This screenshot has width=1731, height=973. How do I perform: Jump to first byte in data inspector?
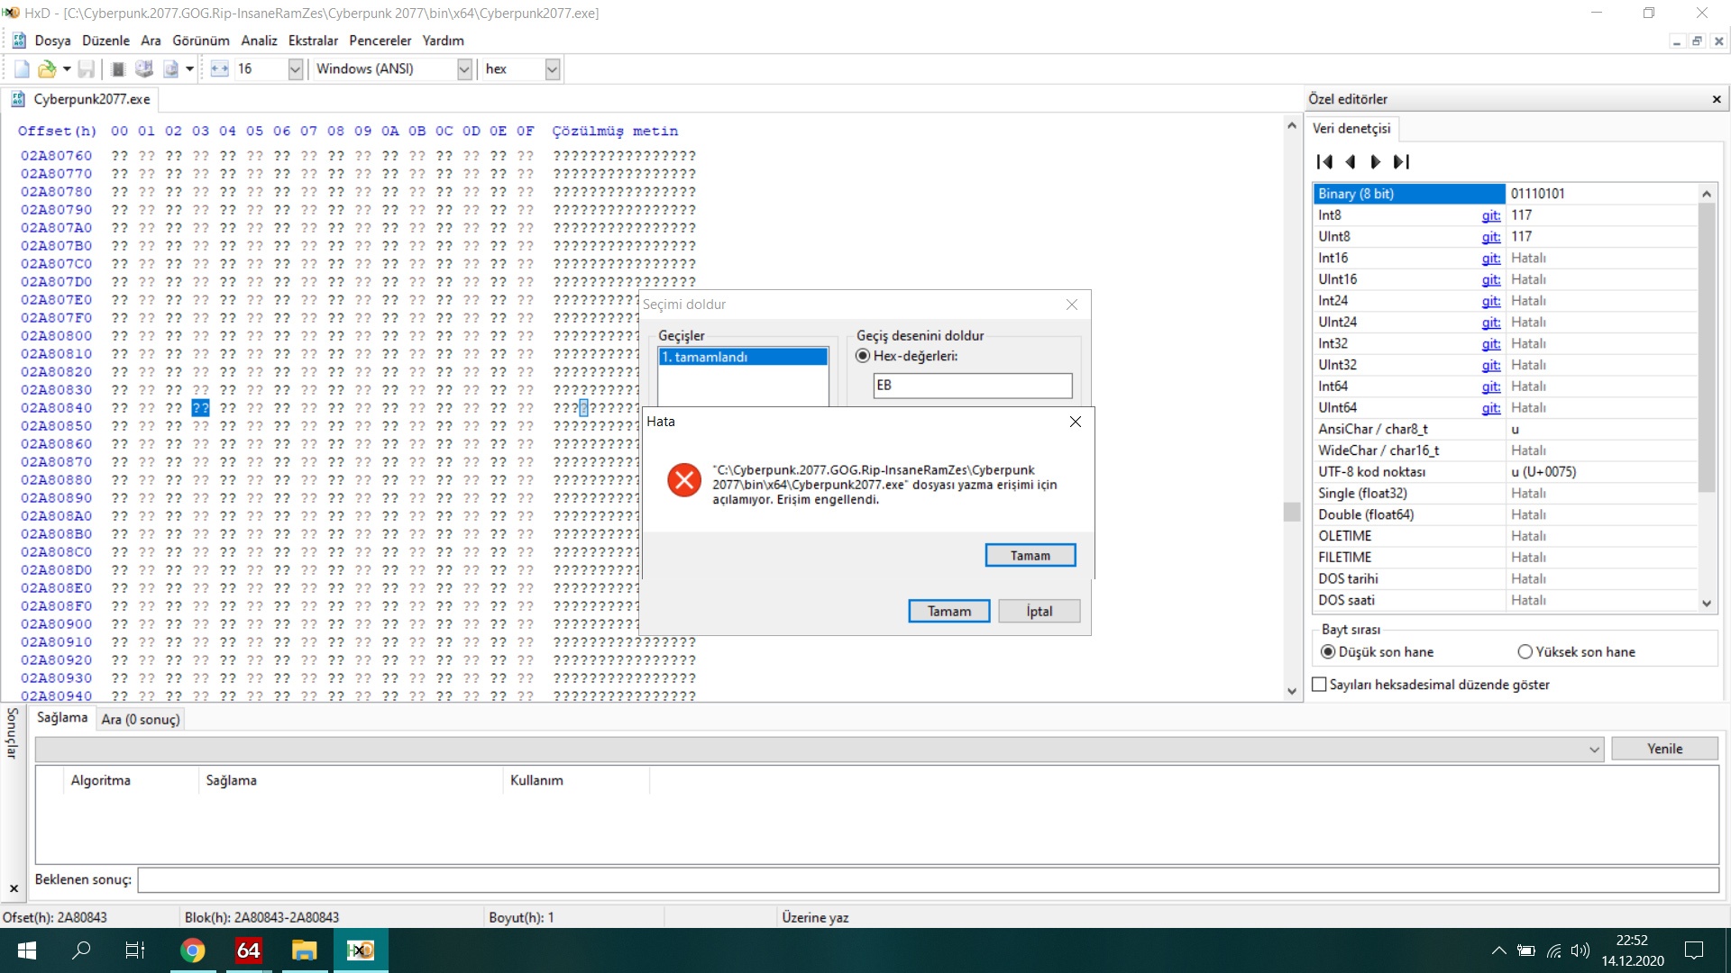(1324, 162)
